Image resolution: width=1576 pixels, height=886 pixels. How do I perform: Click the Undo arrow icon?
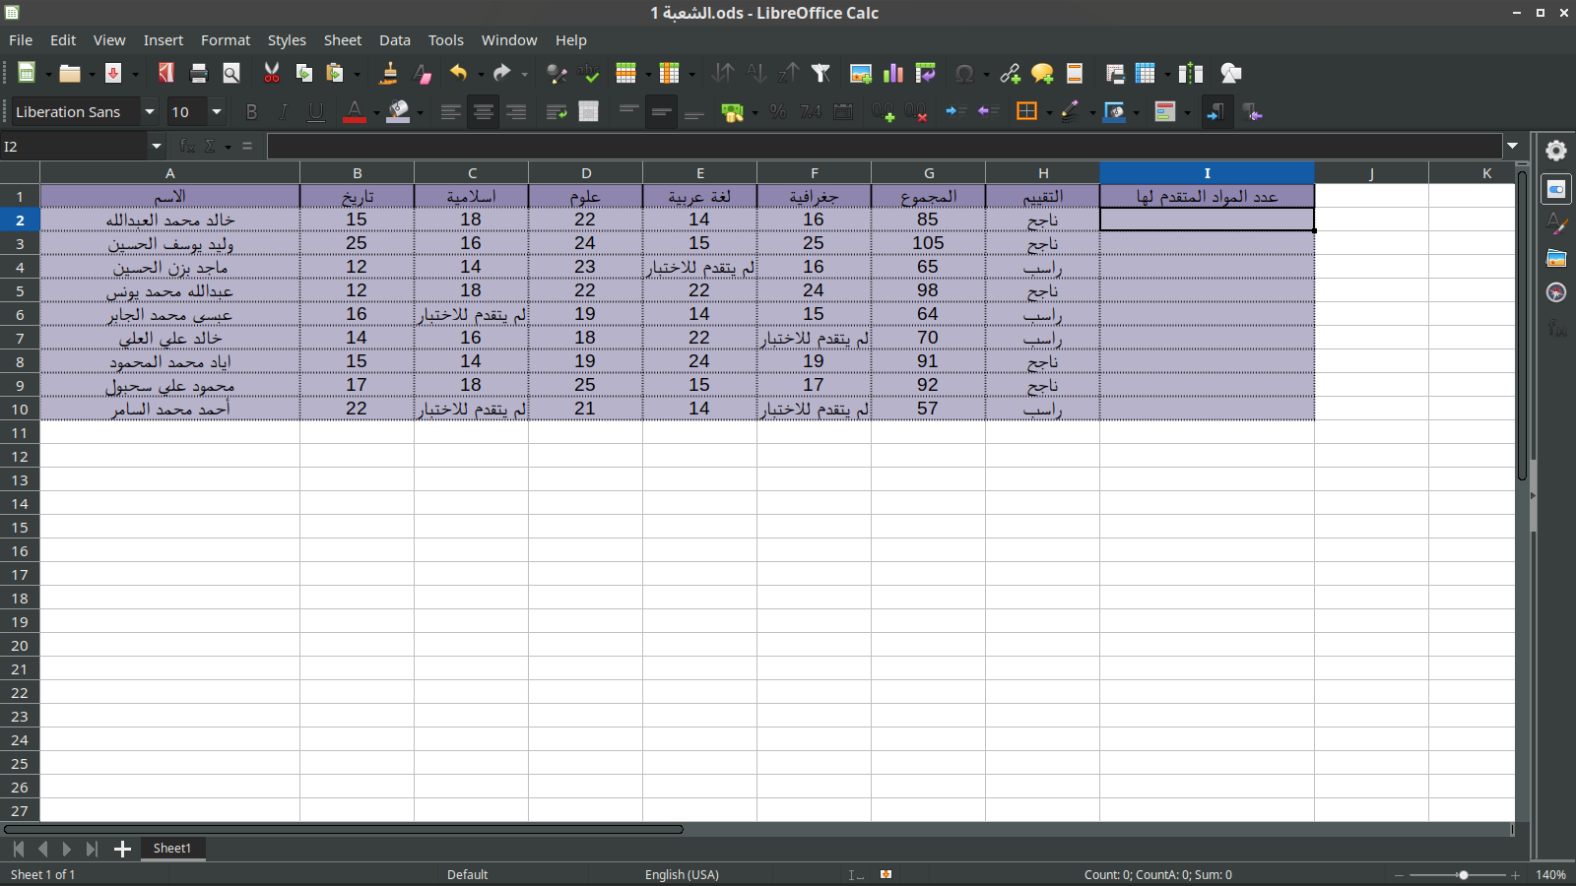click(458, 74)
